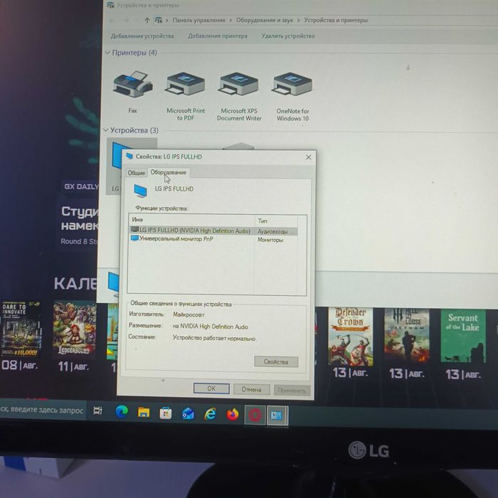Launch Microsoft Edge from taskbar

(122, 411)
